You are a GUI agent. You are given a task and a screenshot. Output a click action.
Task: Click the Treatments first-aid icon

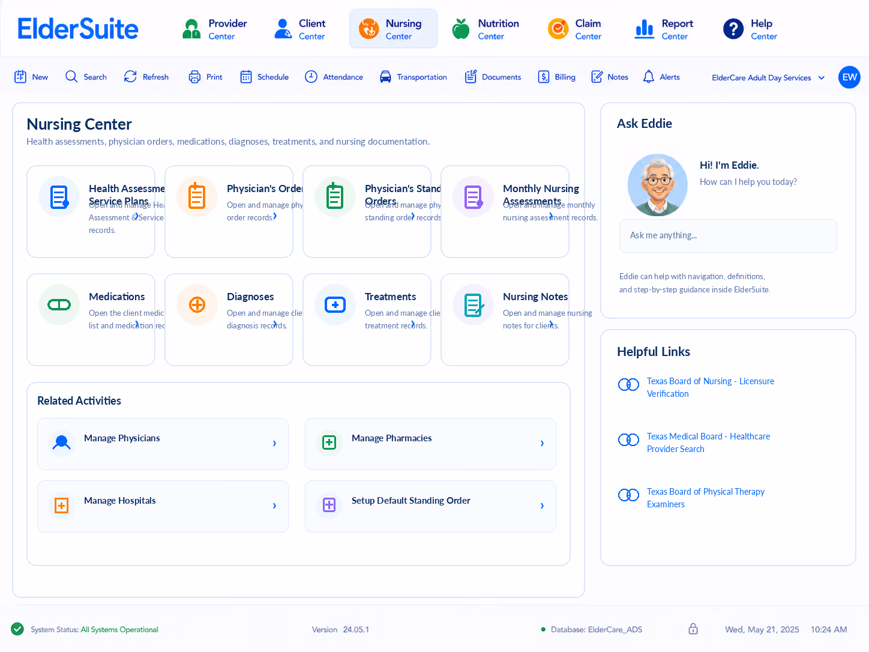(335, 305)
